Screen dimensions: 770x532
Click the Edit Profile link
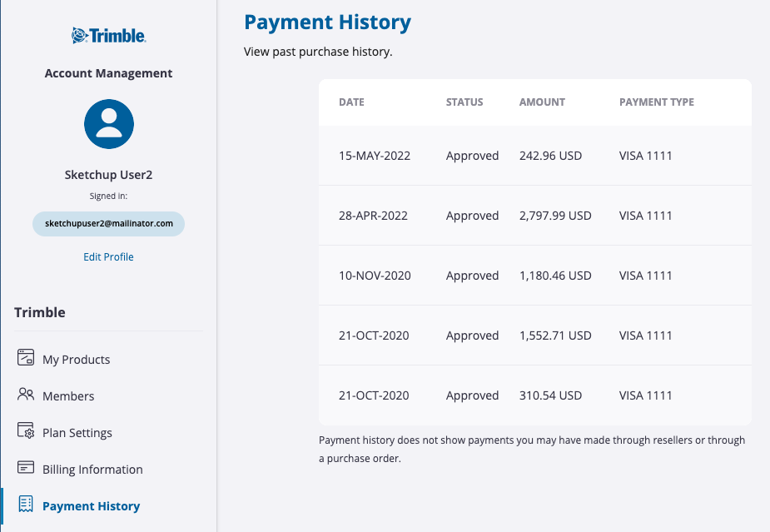(x=108, y=257)
